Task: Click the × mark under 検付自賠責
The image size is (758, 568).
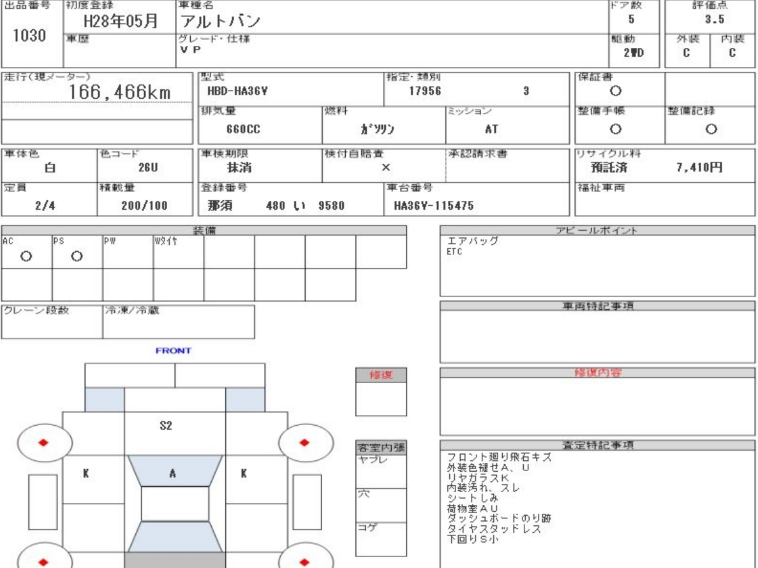Action: point(385,168)
